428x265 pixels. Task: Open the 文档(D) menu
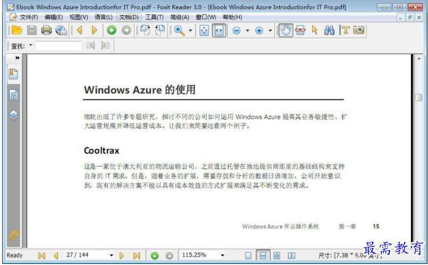[x=129, y=17]
